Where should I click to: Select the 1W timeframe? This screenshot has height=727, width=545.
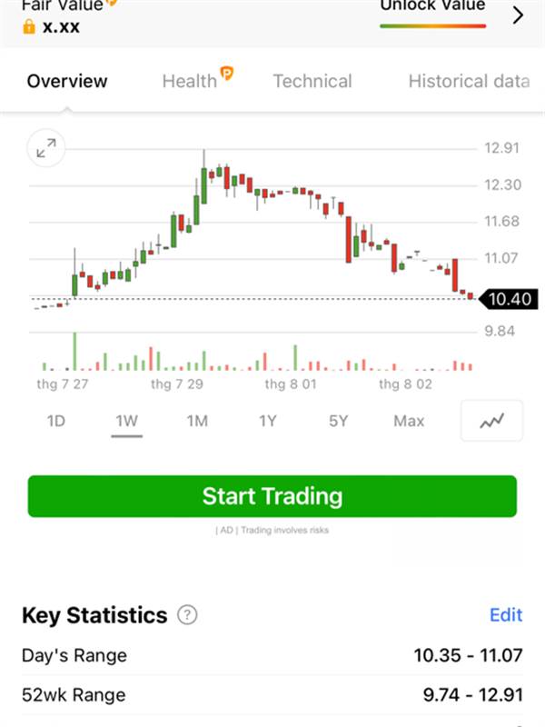126,421
